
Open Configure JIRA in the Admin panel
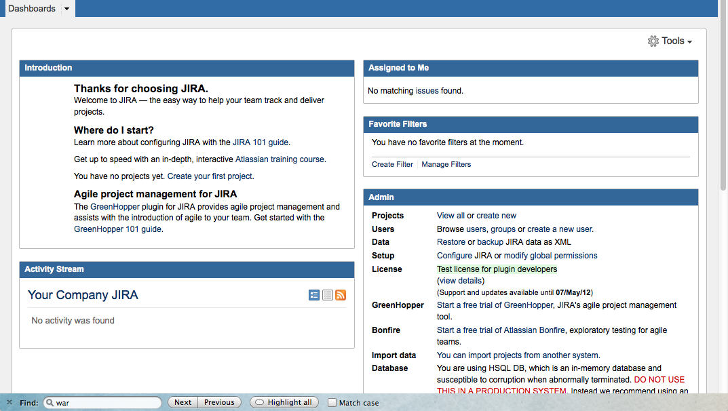464,256
